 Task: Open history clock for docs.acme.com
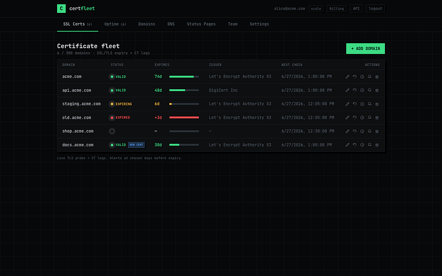point(362,145)
